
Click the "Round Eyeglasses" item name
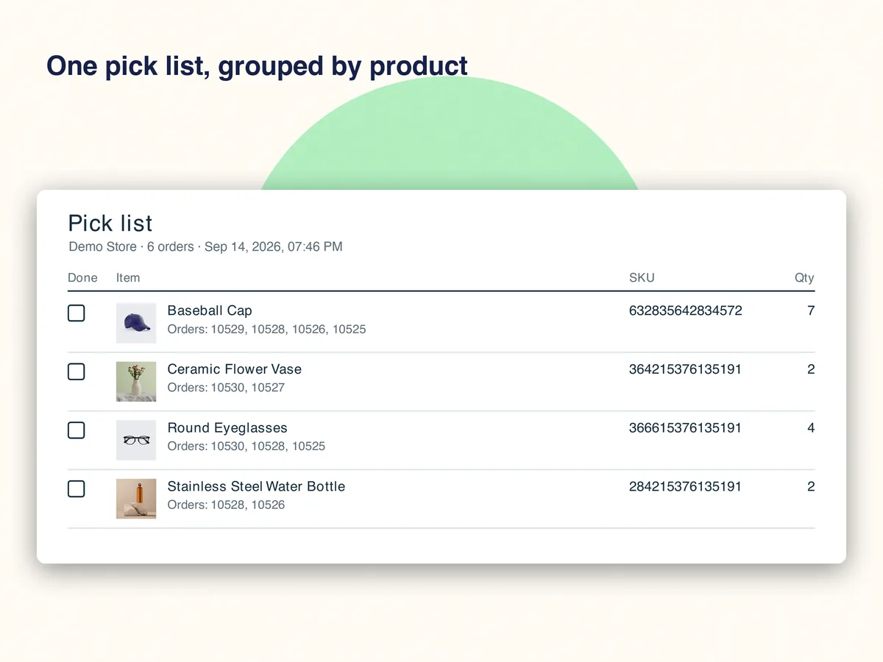point(227,428)
